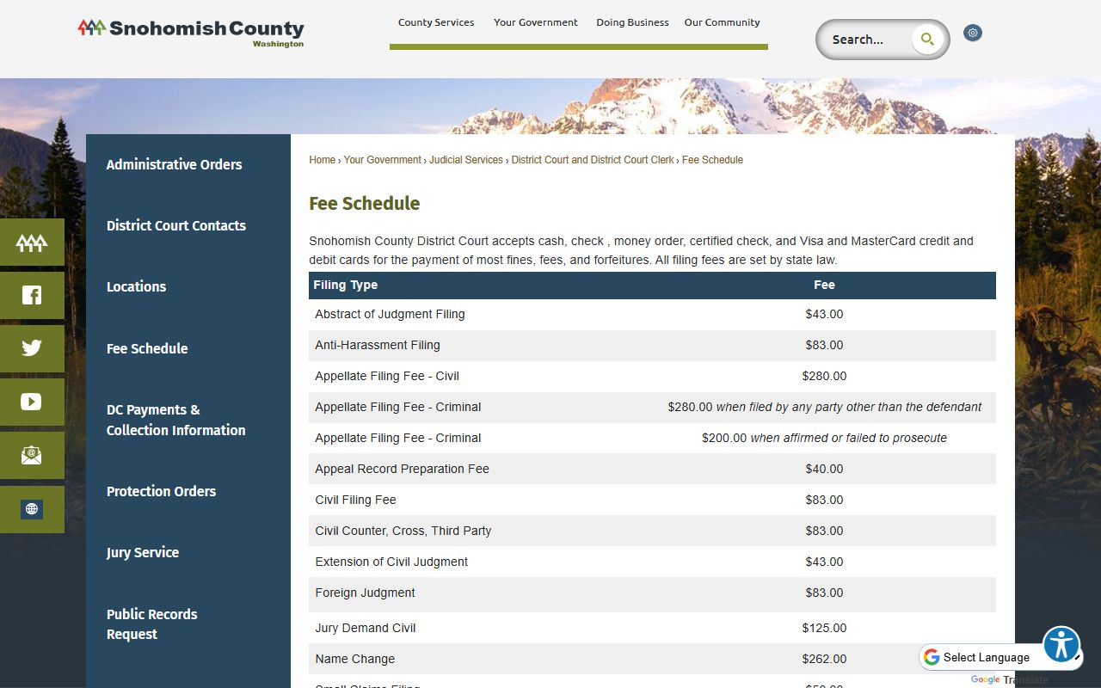Select the Anti-Harassment Filing row text
The image size is (1101, 688).
click(x=378, y=345)
